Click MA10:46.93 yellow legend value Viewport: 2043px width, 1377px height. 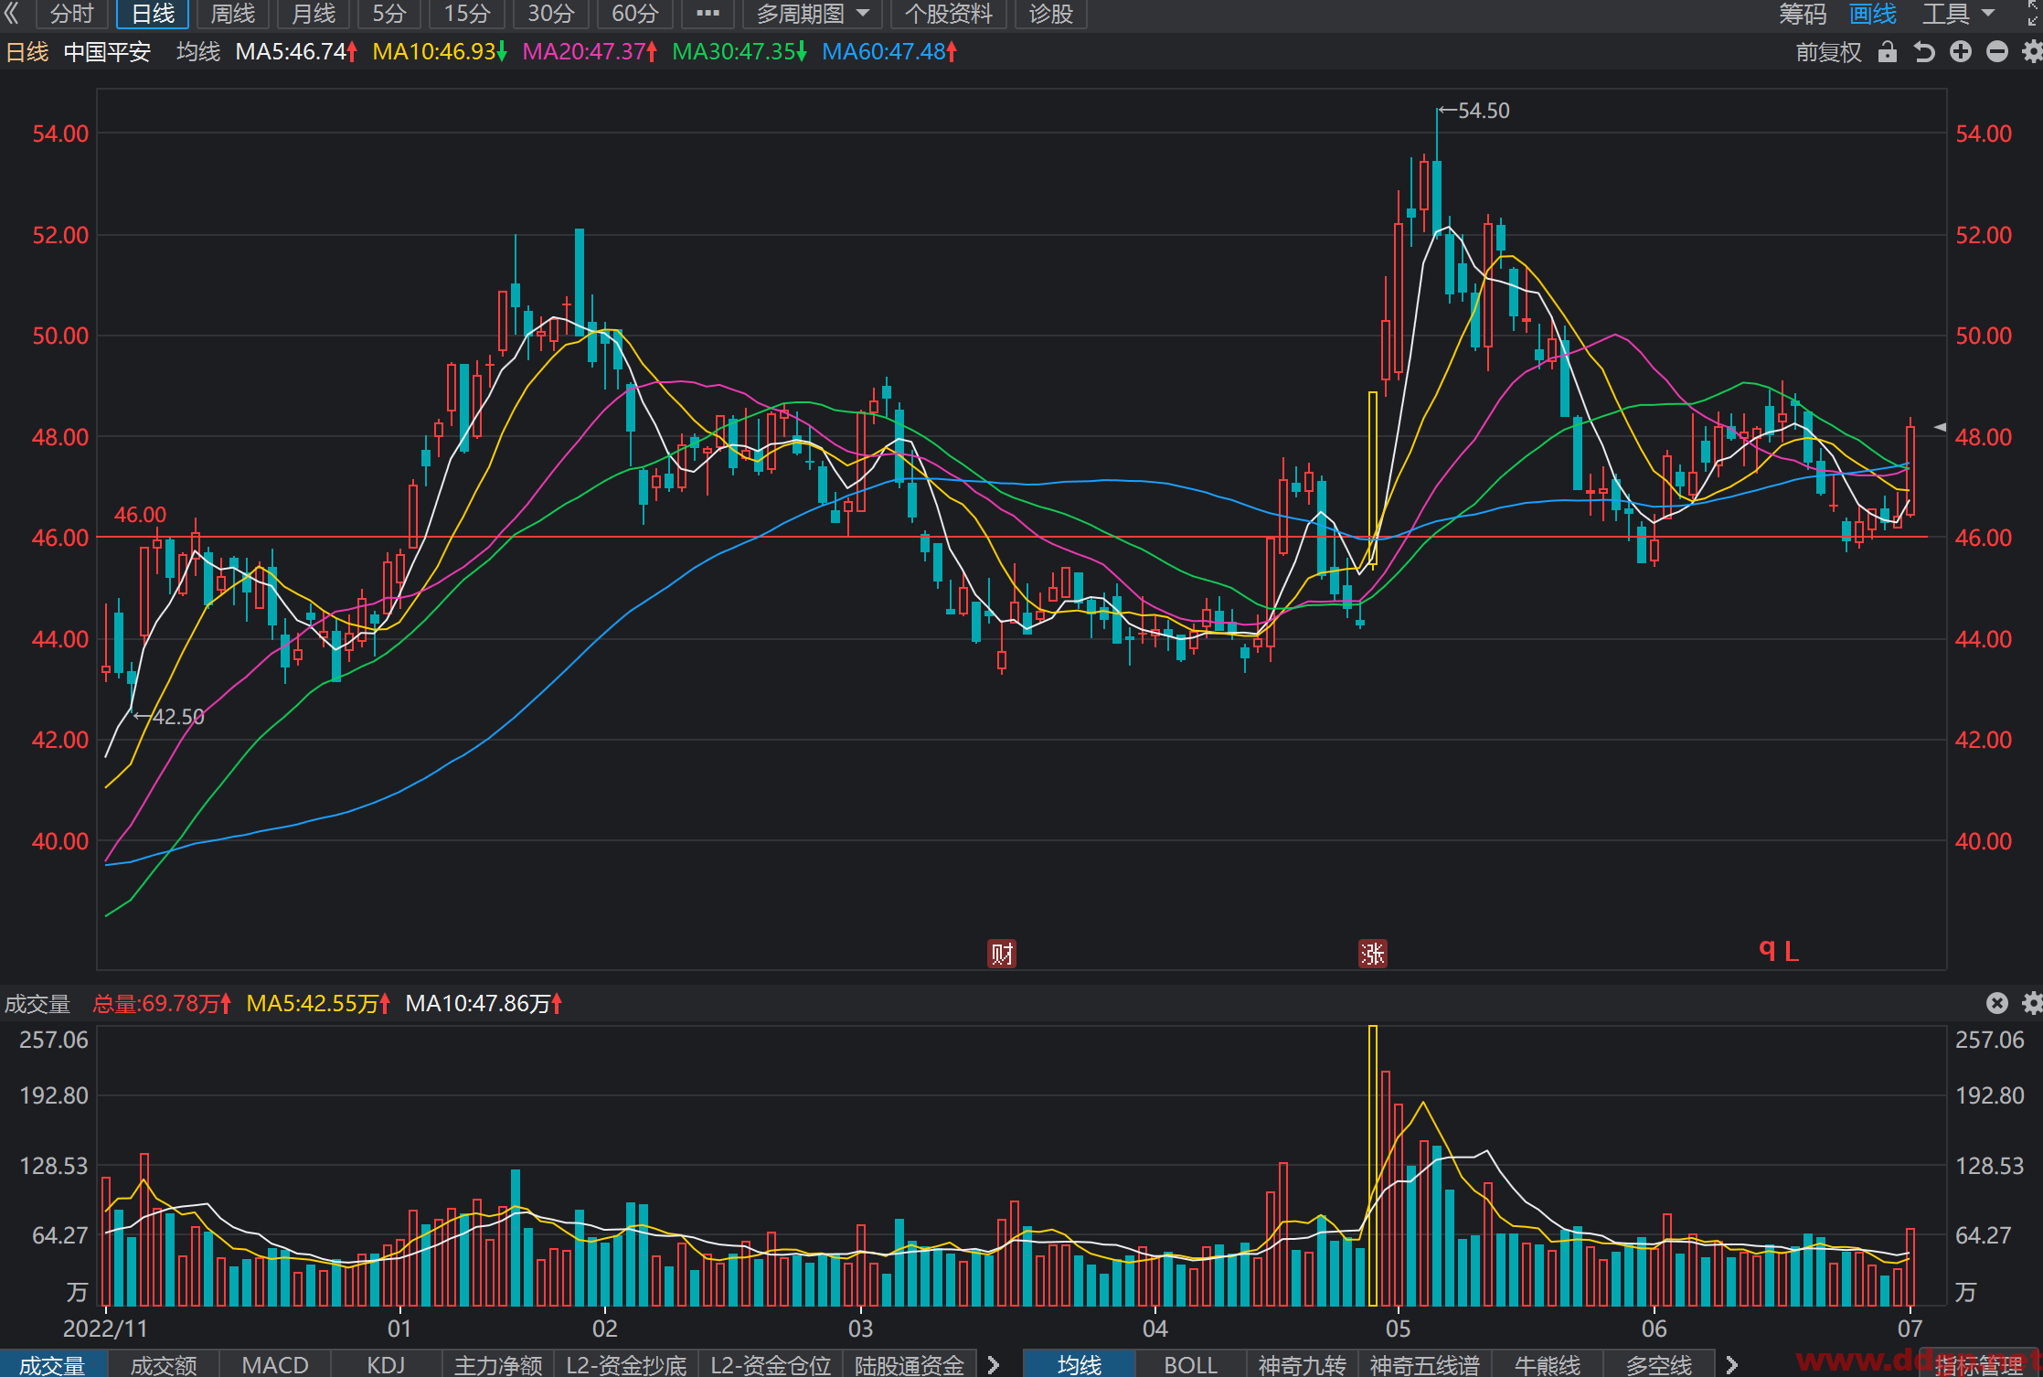click(x=440, y=52)
